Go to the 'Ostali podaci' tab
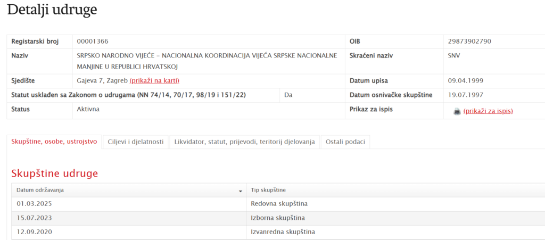The width and height of the screenshot is (545, 240). click(x=345, y=142)
